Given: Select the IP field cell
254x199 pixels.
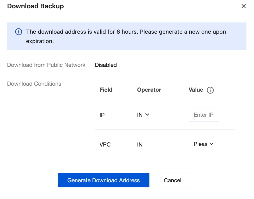Looking at the screenshot, I should pyautogui.click(x=102, y=115).
